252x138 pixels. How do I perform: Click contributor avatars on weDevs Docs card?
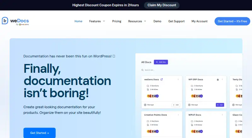tap(153, 96)
